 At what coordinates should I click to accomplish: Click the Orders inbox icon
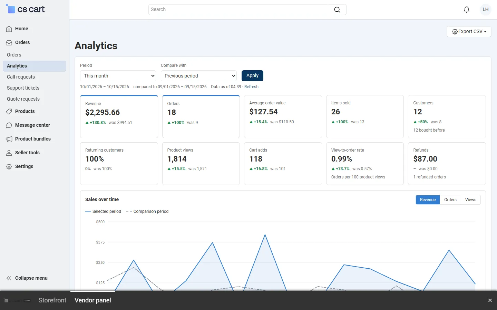[9, 43]
